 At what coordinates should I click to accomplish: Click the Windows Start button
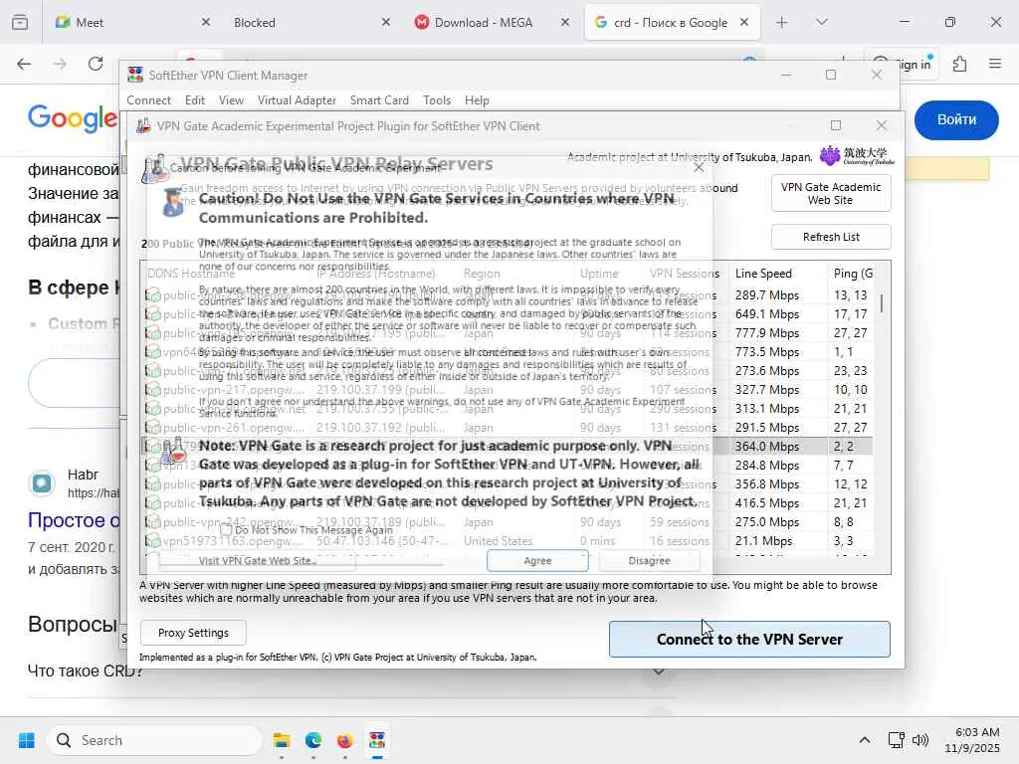coord(27,740)
